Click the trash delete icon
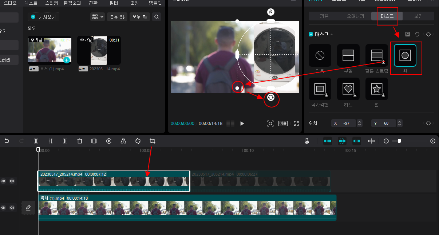The height and width of the screenshot is (235, 439). [80, 141]
